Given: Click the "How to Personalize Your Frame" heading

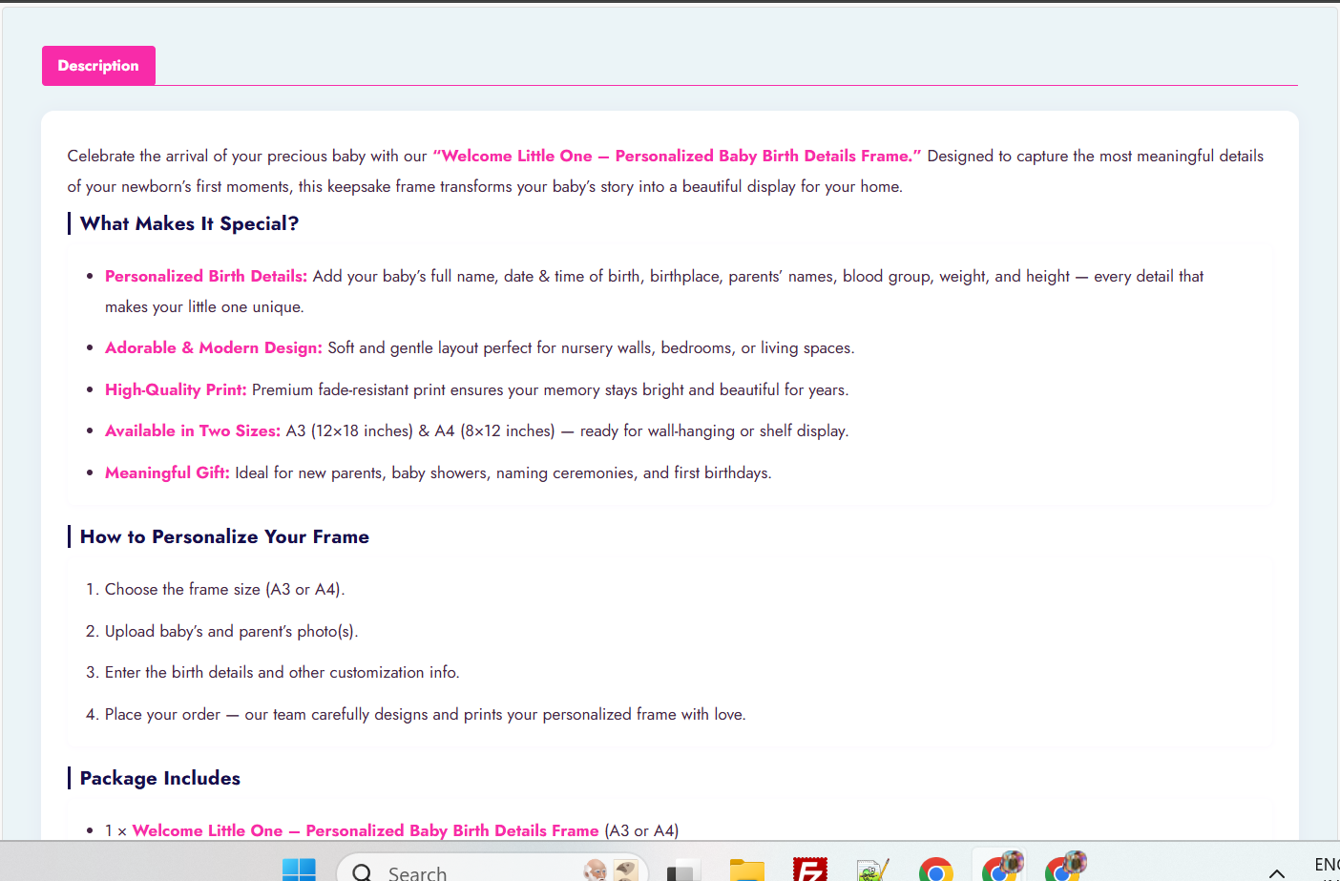Looking at the screenshot, I should coord(224,536).
